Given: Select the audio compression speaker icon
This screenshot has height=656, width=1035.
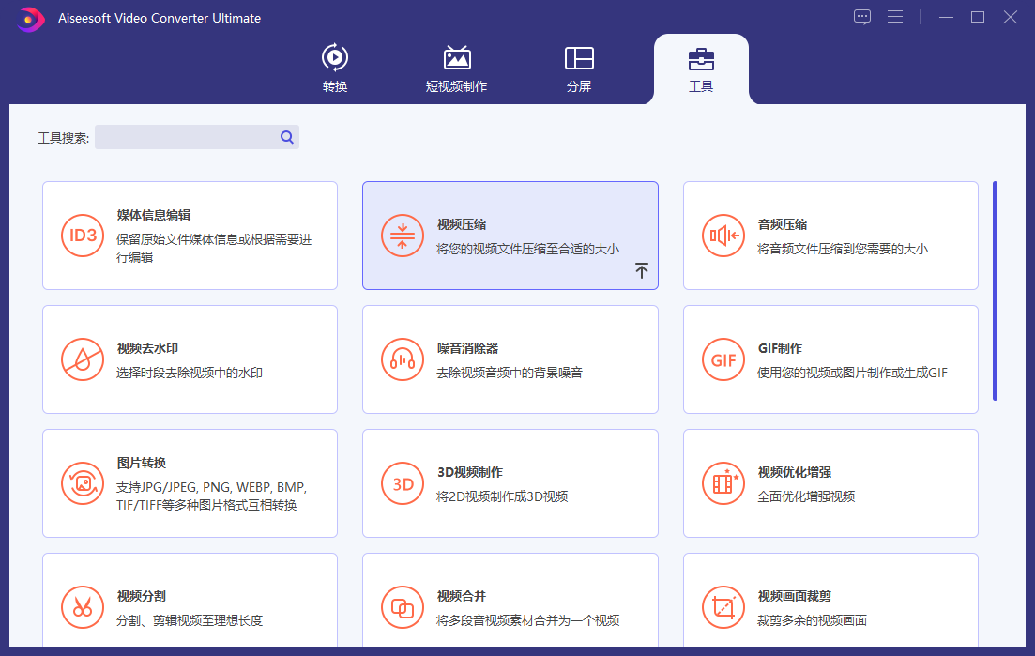Looking at the screenshot, I should tap(723, 236).
